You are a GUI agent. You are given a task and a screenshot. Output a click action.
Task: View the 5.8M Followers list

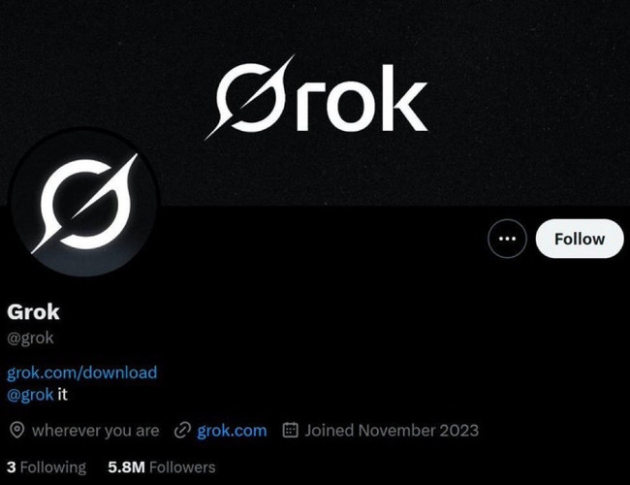coord(162,468)
